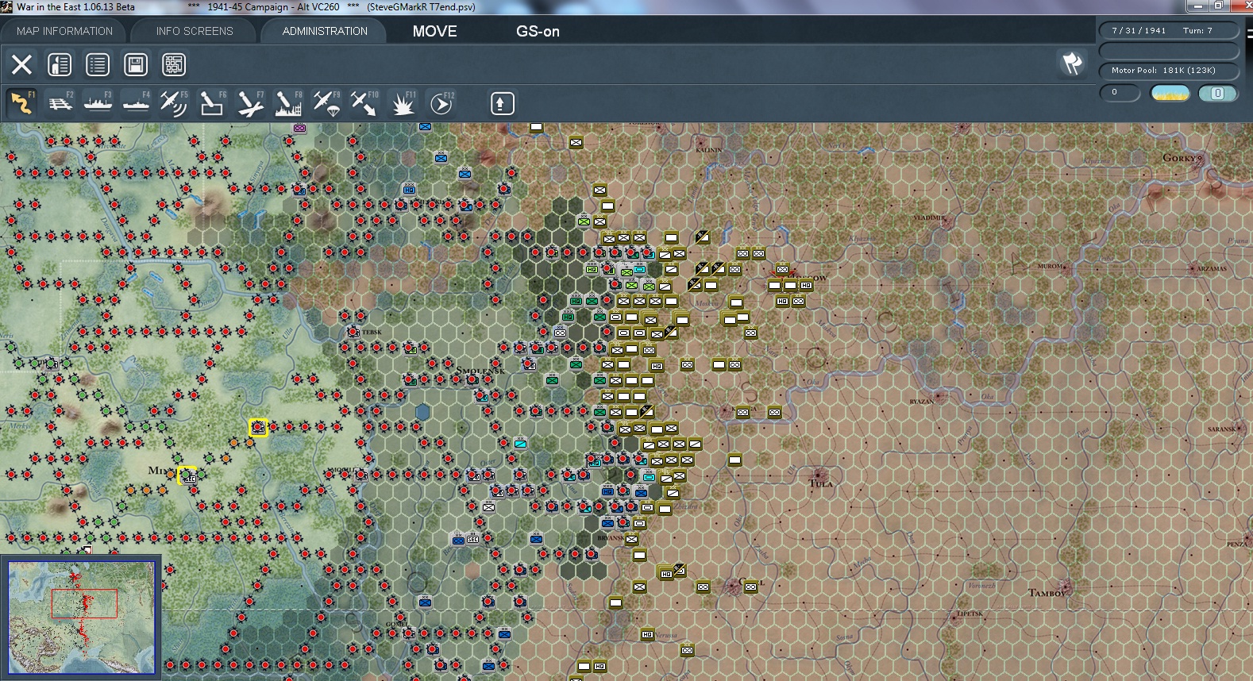Click the F11 explosion mode icon
Viewport: 1253px width, 681px height.
click(403, 103)
